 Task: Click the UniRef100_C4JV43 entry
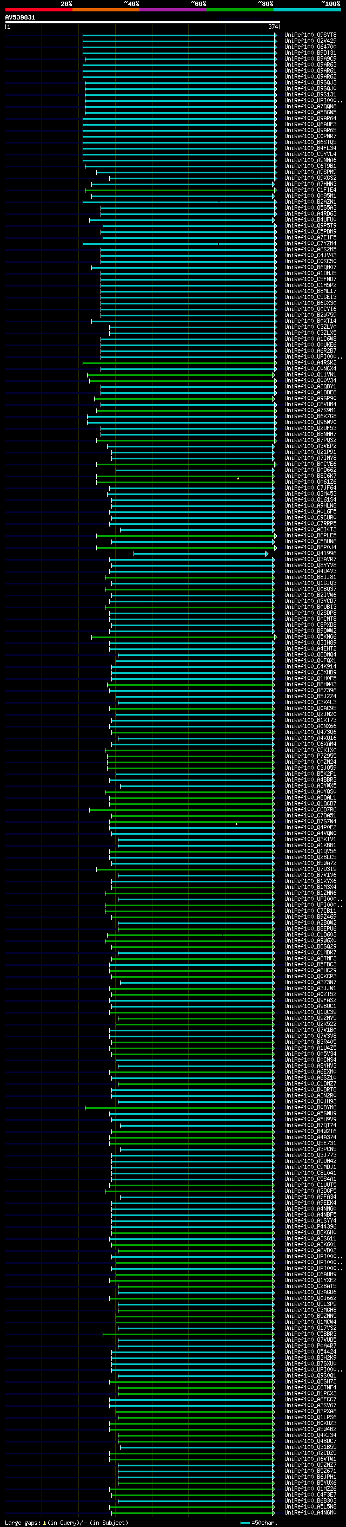(x=310, y=256)
